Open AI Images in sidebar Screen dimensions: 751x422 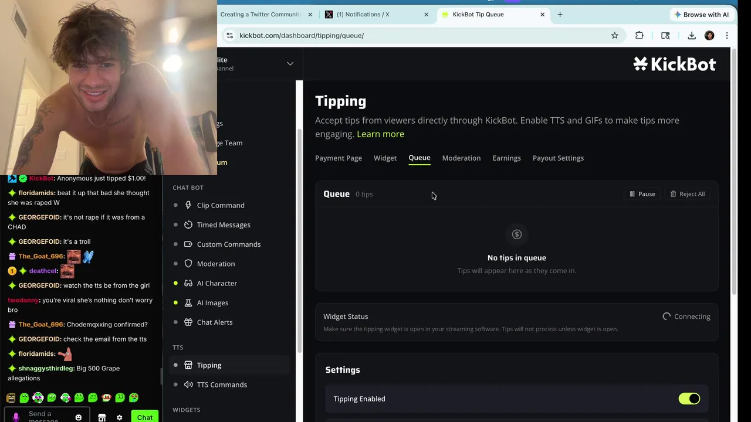[x=212, y=302]
